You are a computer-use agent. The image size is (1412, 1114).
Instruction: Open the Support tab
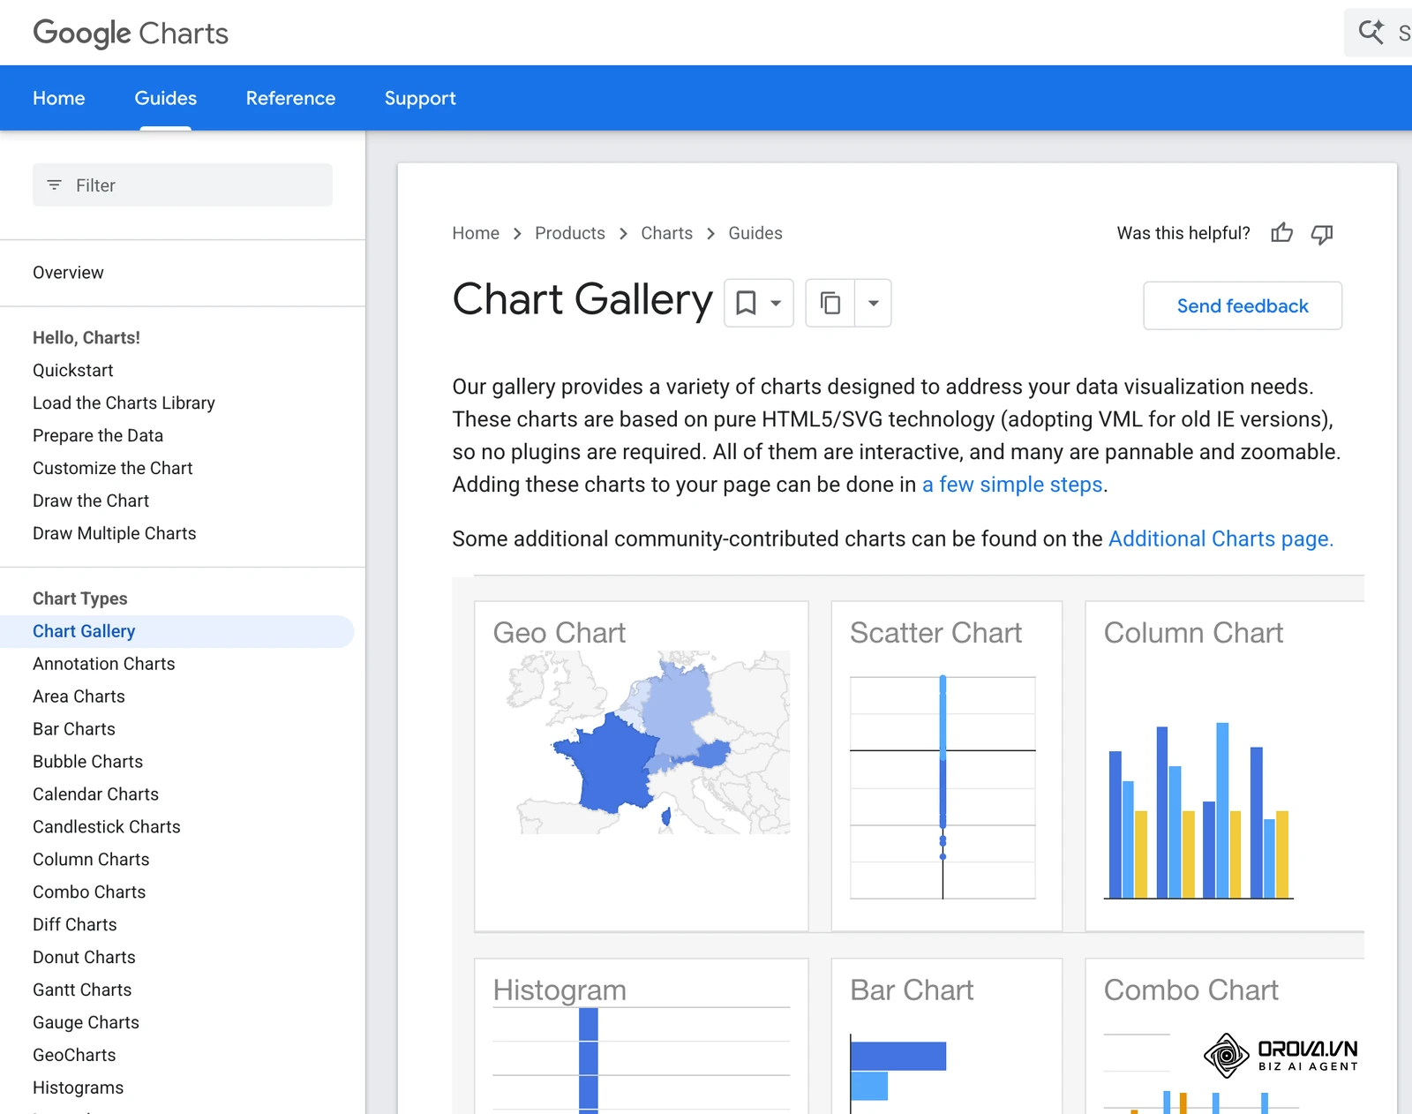click(x=420, y=98)
